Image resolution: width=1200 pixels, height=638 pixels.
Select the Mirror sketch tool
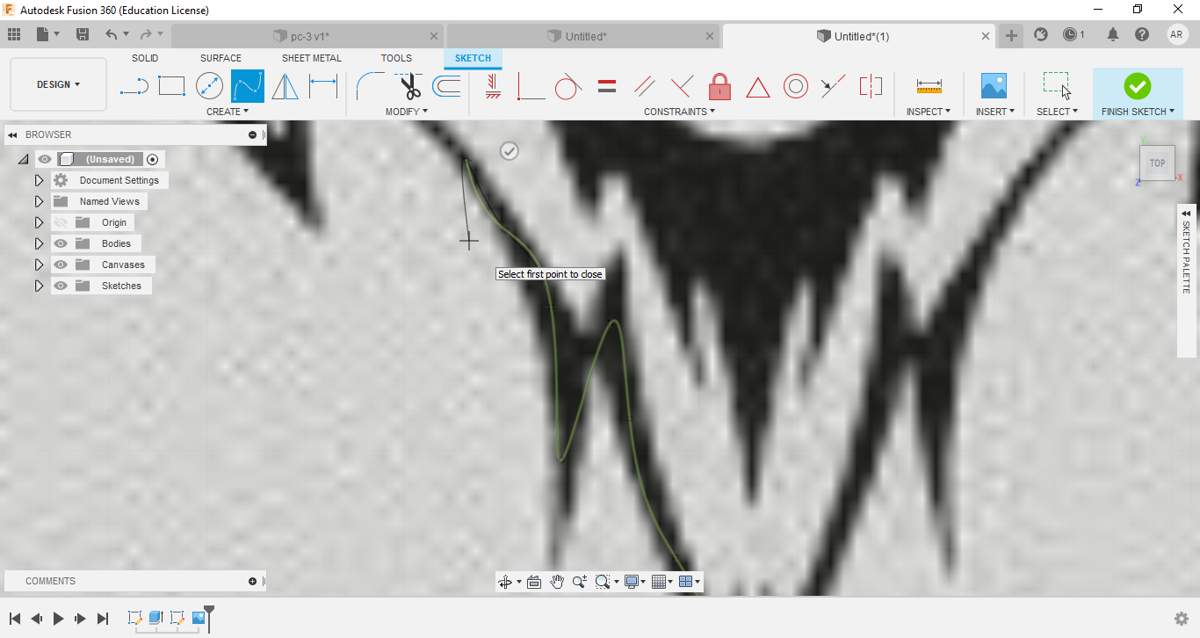click(x=285, y=86)
